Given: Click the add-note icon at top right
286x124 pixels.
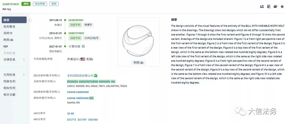Looking at the screenshot, I should click(x=269, y=7).
